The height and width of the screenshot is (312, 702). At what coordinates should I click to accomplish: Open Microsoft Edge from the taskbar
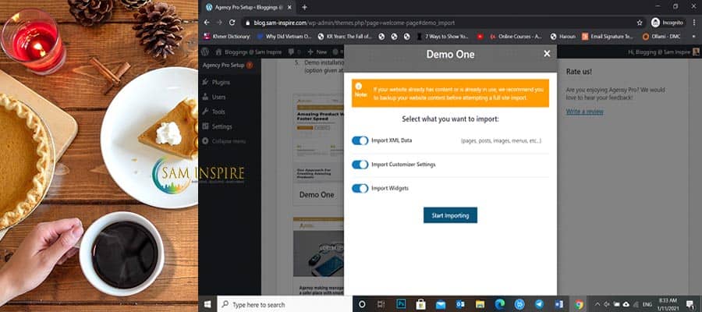[500, 304]
